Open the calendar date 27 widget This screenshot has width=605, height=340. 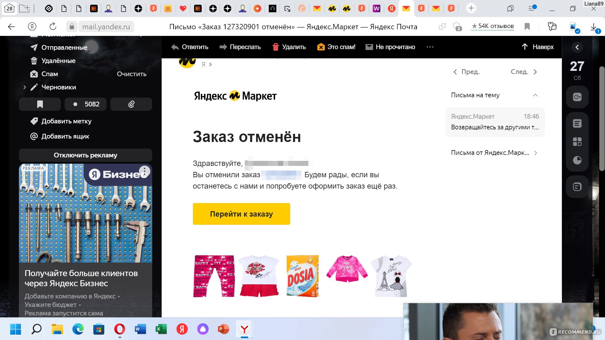tap(577, 71)
